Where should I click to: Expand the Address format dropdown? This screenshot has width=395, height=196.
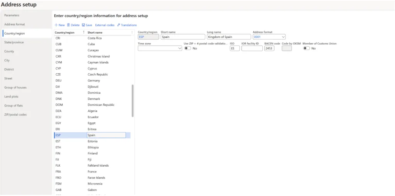pos(284,37)
